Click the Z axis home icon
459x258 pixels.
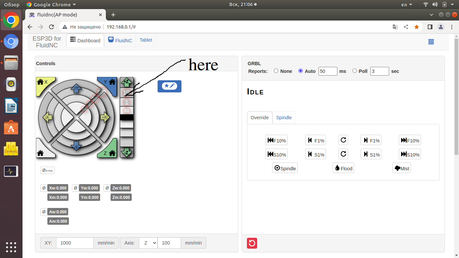113,153
